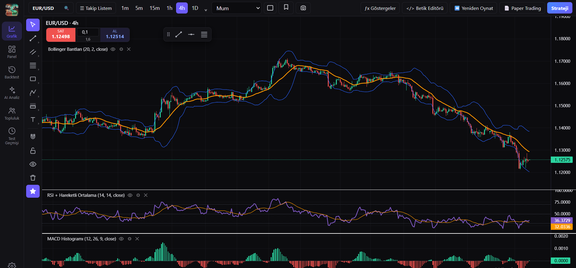The height and width of the screenshot is (268, 576).
Task: Click the bookmark icon in top bar
Action: [286, 8]
